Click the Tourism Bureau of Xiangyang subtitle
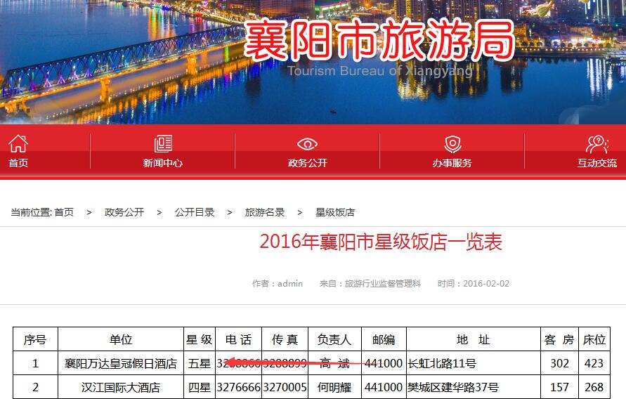Viewport: 626px width, 399px height. coord(380,71)
